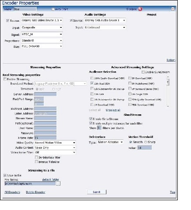Image resolution: width=191 pixels, height=210 pixels.
Task: Click the Motion Threshold Value field
Action: [145, 148]
